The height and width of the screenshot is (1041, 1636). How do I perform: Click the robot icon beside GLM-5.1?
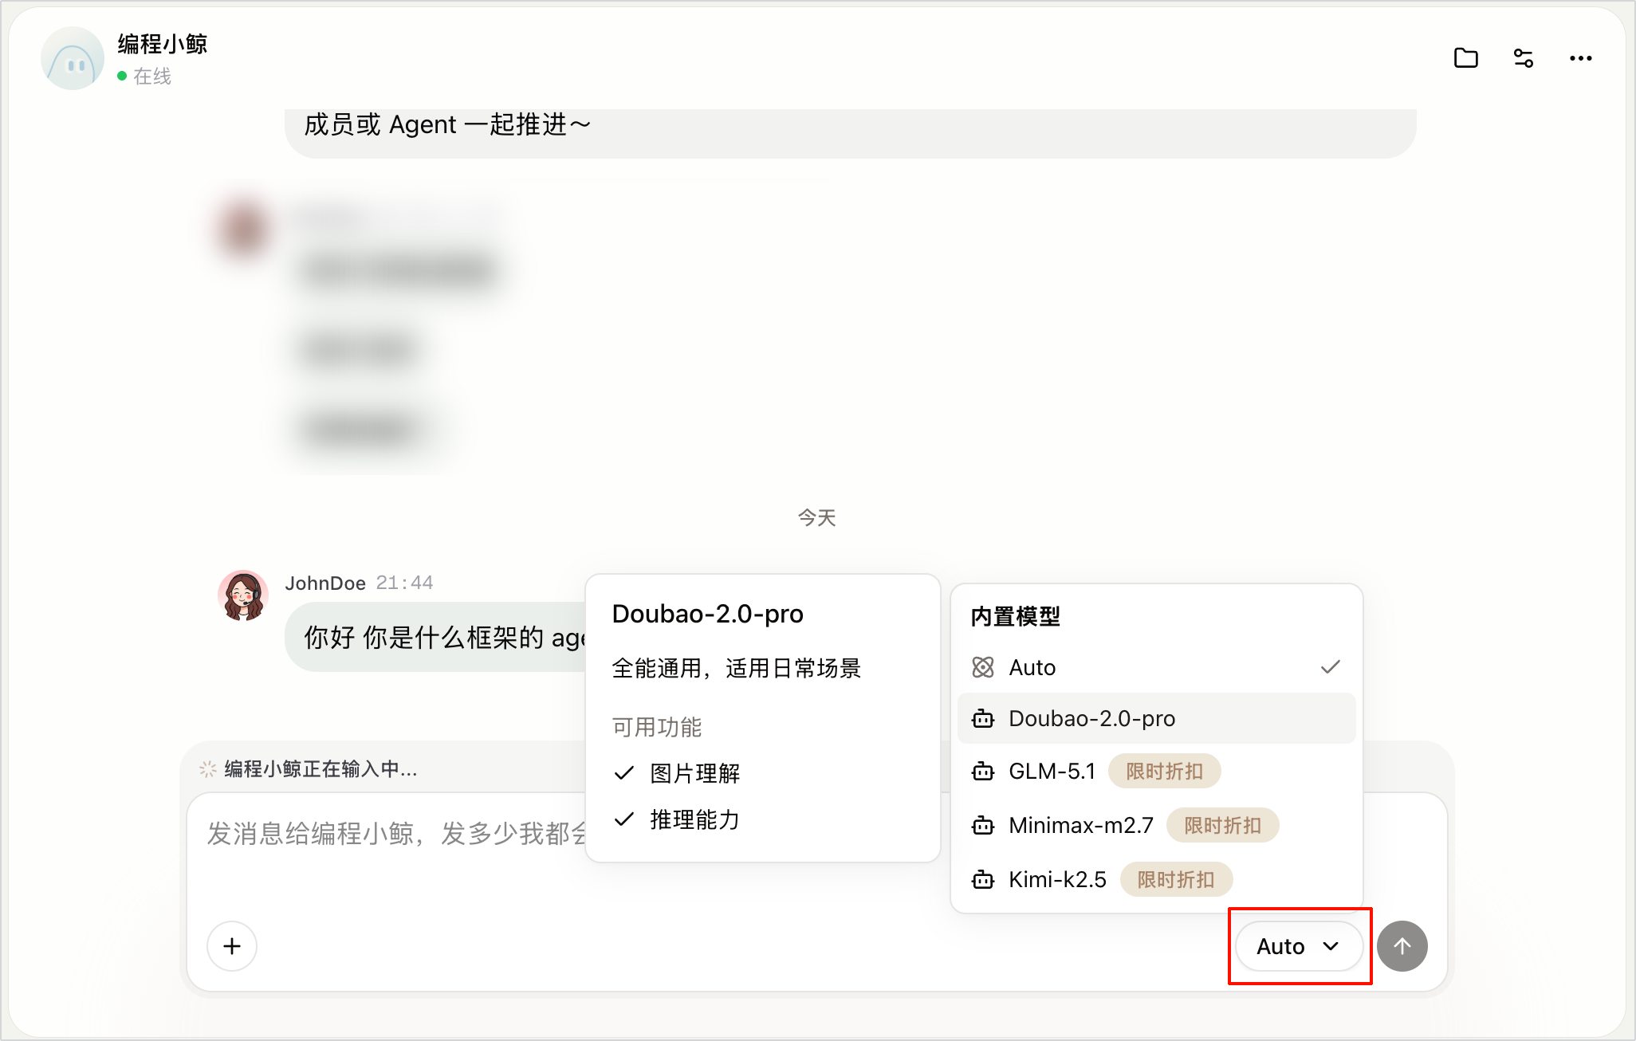(x=983, y=772)
